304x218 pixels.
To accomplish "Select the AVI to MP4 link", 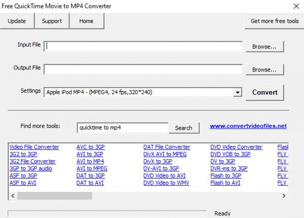I will point(90,161).
